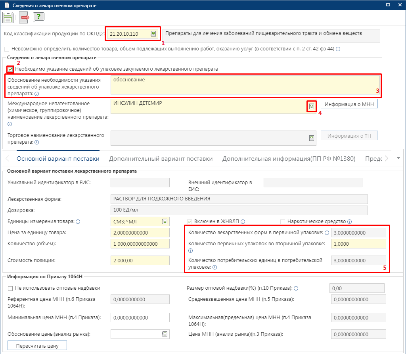Image resolution: width=406 pixels, height=354 pixels.
Task: Open the INN name lookup icon
Action: tap(311, 106)
